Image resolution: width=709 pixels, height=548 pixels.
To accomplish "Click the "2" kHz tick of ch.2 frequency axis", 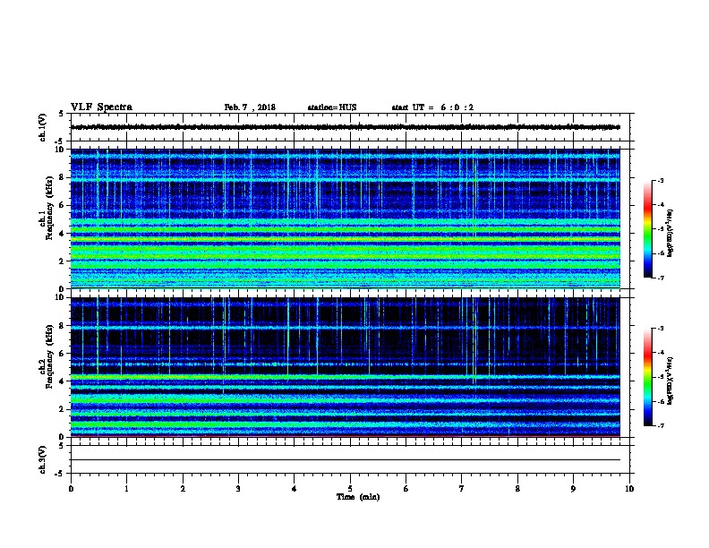I will (62, 409).
